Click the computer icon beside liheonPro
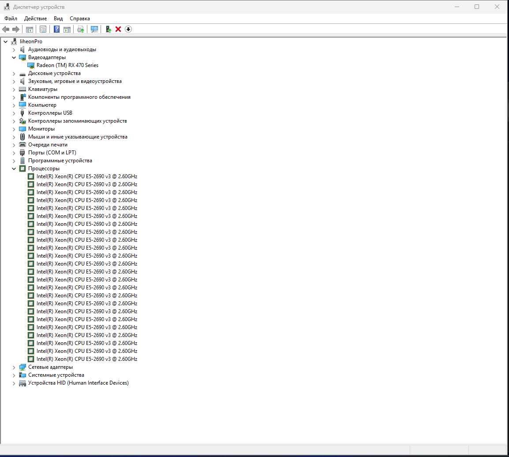 pos(14,41)
